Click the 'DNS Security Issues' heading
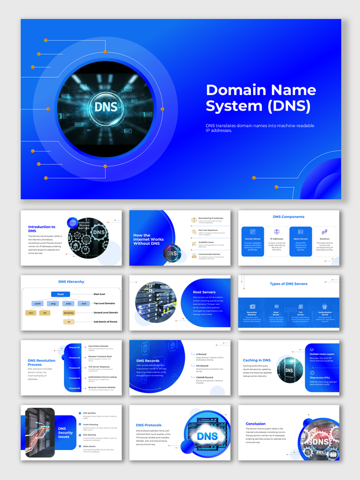The height and width of the screenshot is (480, 360). click(x=65, y=433)
